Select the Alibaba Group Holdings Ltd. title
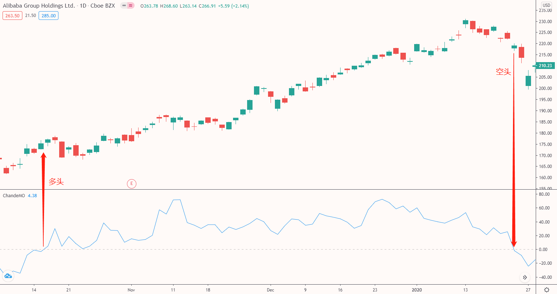Screen dimensions: 557x294 (x=39, y=6)
